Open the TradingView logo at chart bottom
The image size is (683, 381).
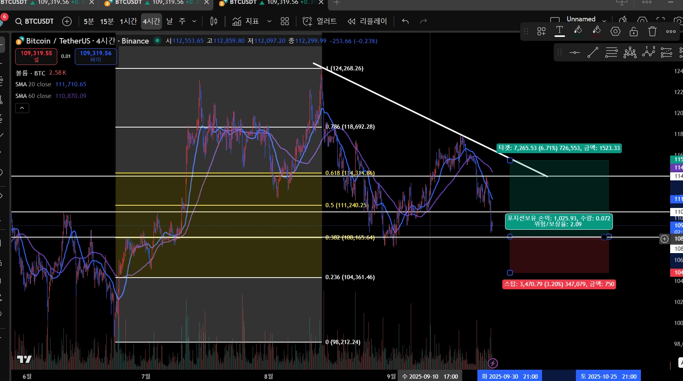(x=25, y=359)
